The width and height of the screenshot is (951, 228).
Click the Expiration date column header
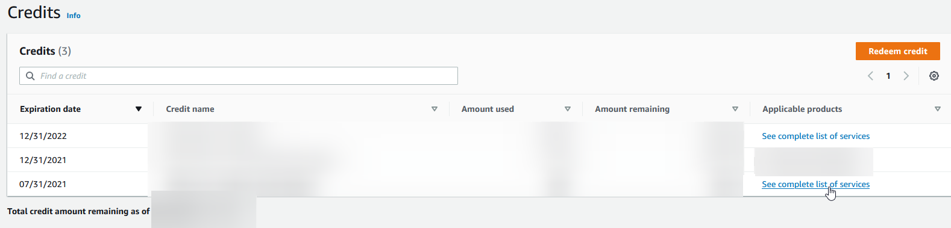(x=50, y=109)
